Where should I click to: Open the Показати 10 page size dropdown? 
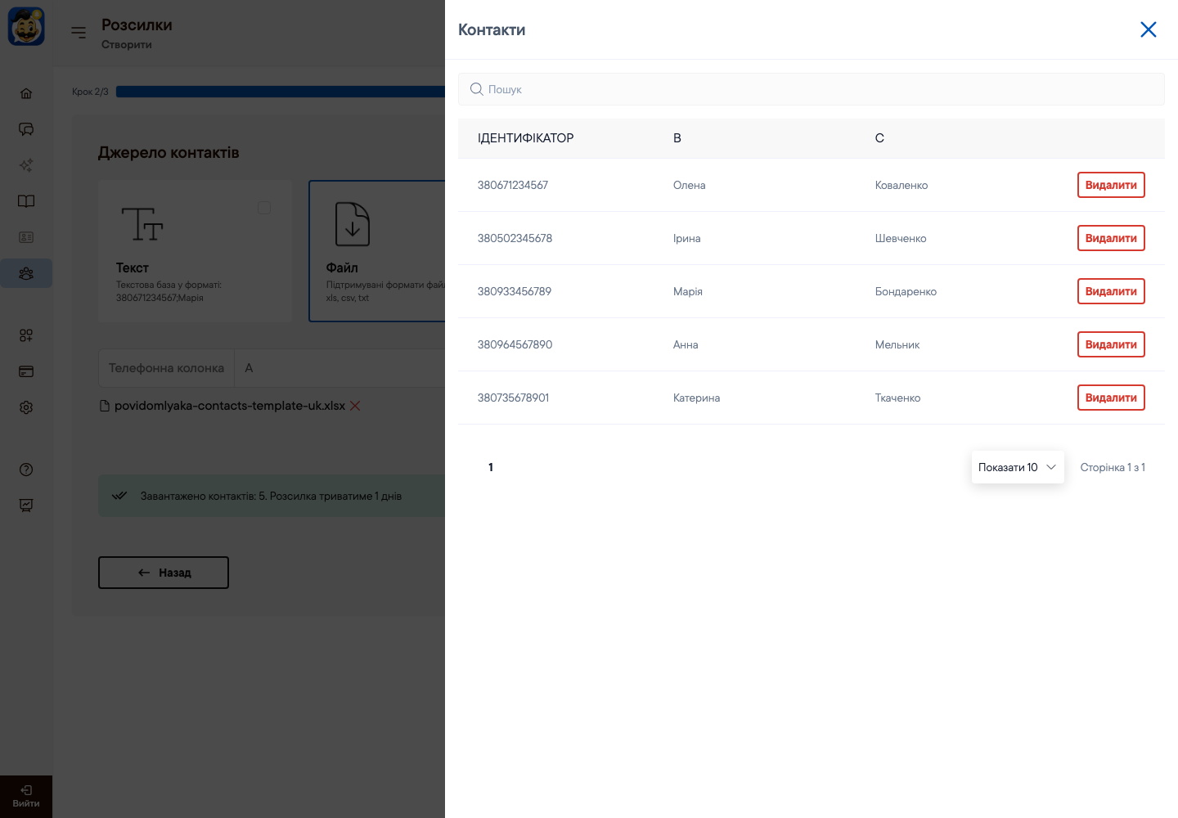[x=1018, y=467]
